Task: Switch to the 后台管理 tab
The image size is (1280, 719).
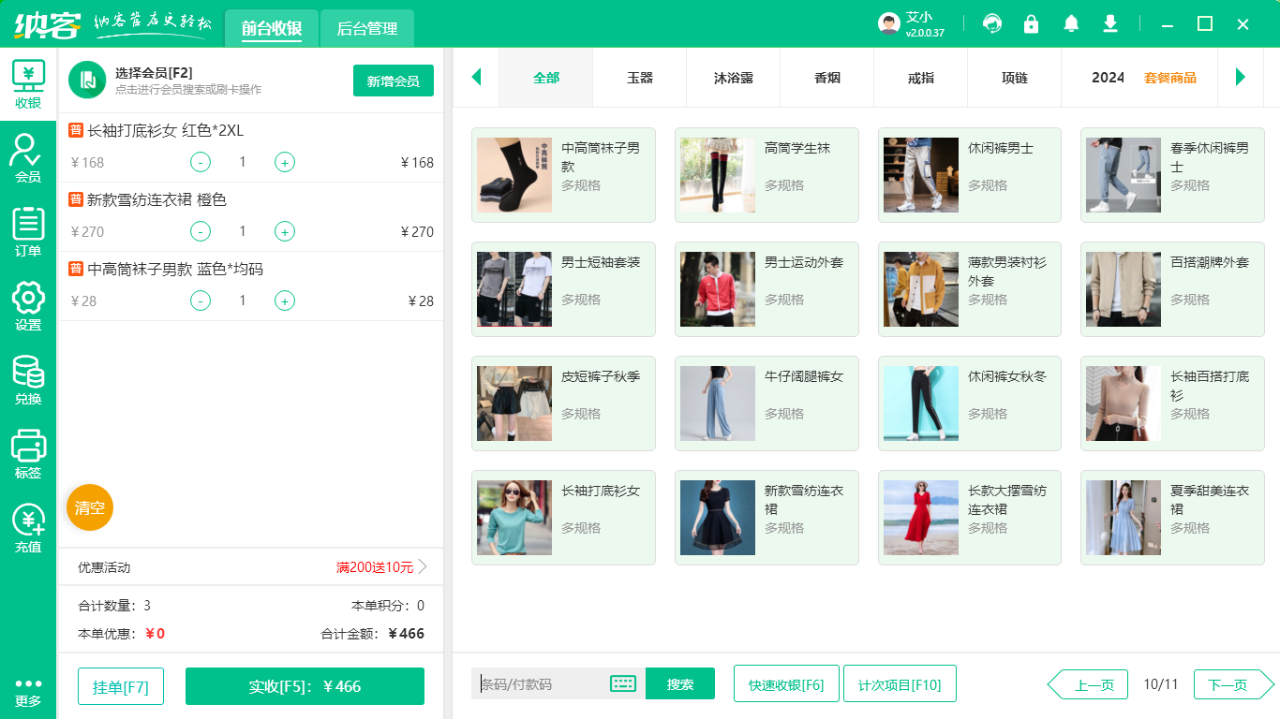Action: tap(365, 28)
